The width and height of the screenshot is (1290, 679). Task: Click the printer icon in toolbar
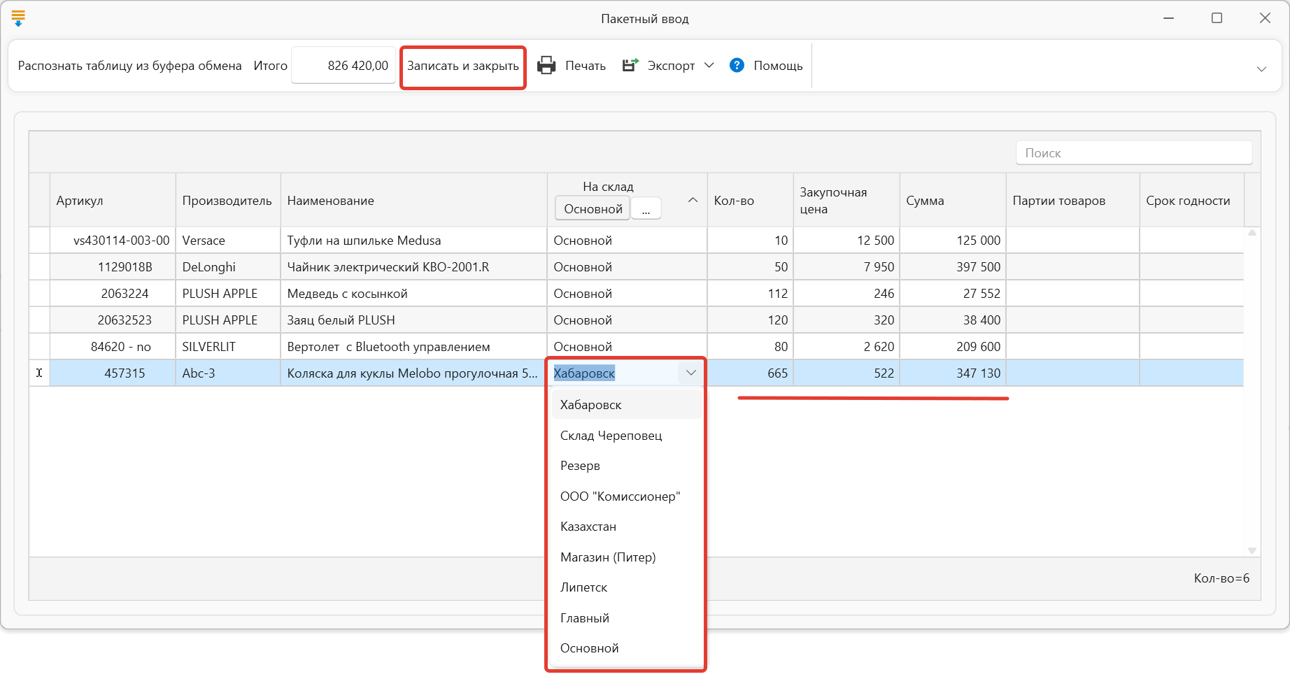546,65
